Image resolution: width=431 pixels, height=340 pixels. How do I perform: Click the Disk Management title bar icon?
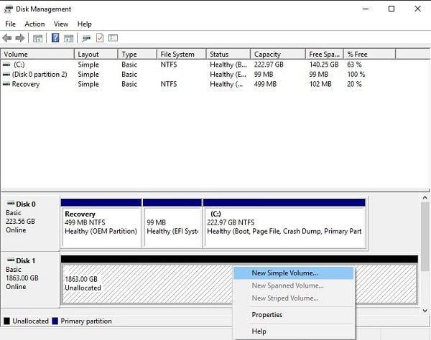(x=8, y=9)
